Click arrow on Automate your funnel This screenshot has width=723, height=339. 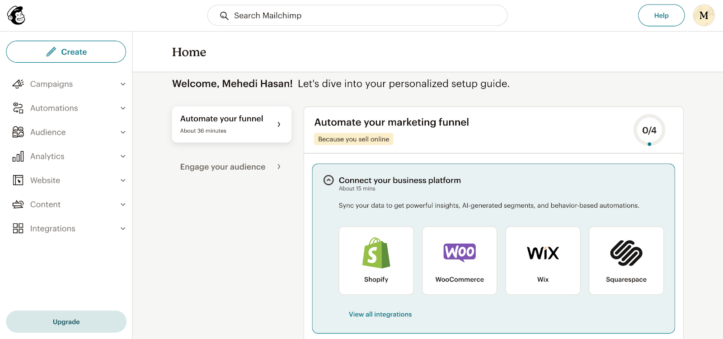click(279, 125)
